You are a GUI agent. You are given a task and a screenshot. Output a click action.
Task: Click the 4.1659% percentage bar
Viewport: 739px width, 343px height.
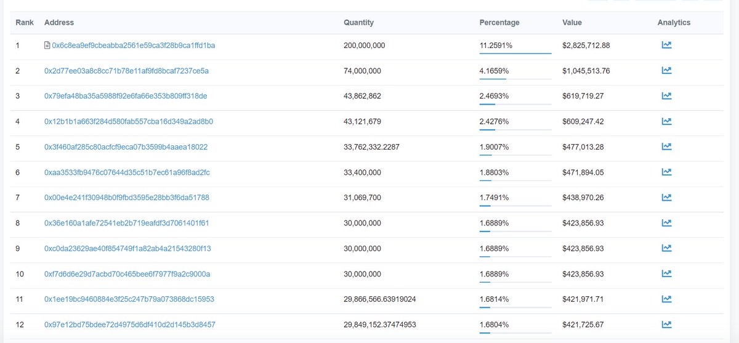point(515,79)
